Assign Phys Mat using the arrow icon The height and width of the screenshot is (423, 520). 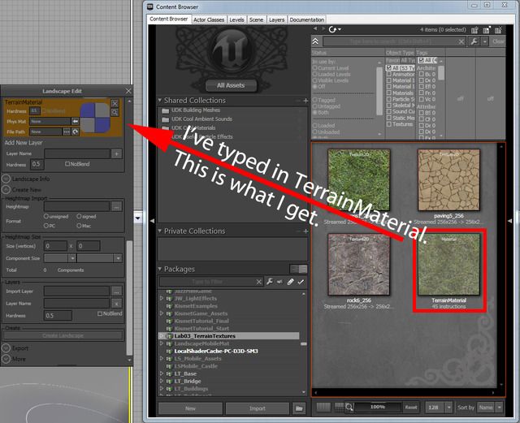(x=76, y=121)
